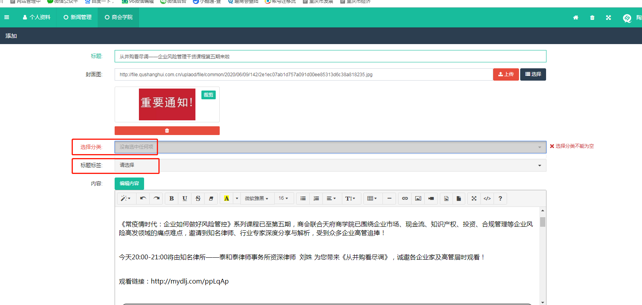The width and height of the screenshot is (642, 305).
Task: Open the 选择分类 category dropdown
Action: 330,147
